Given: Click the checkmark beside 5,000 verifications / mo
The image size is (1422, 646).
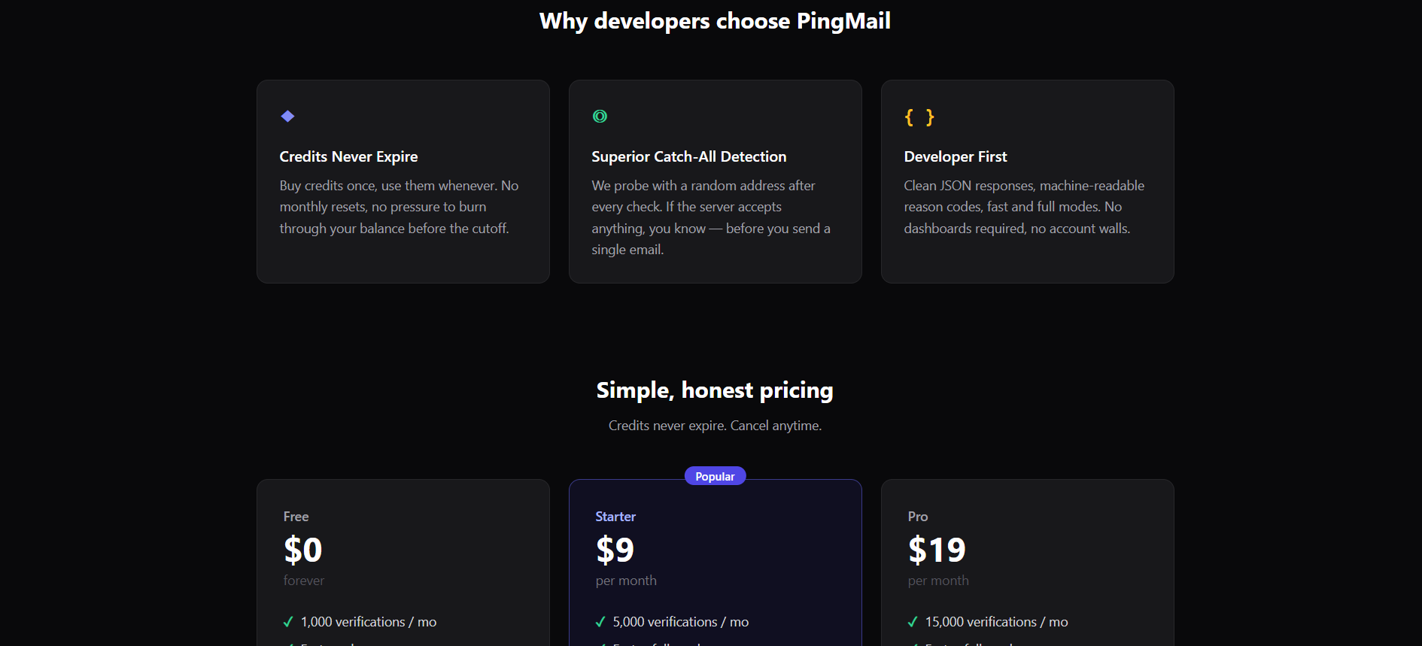Looking at the screenshot, I should 600,622.
